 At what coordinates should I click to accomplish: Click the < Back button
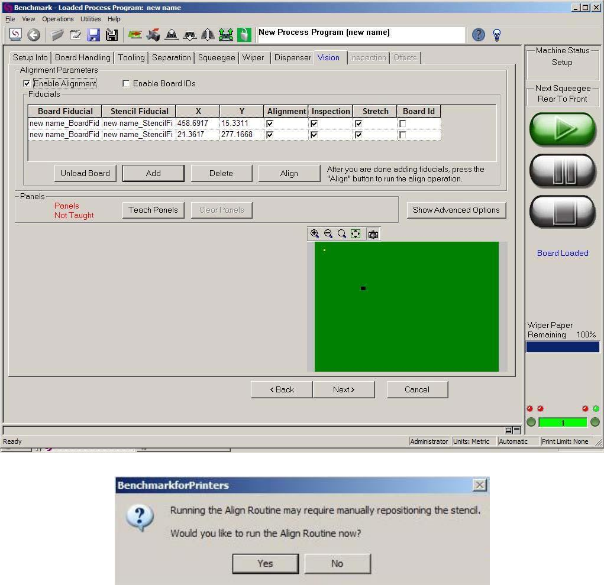[x=282, y=389]
